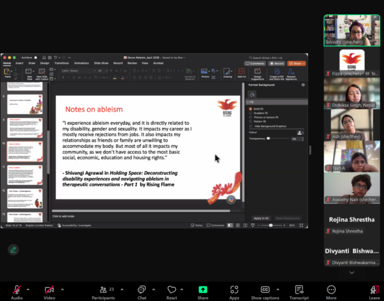Screen dimensions: 384x301
Task: Click the Copilot icon on slide corner
Action: tap(231, 199)
